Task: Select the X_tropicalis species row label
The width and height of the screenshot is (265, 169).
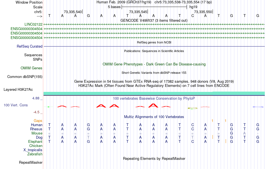Action: point(33,150)
